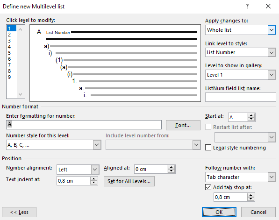
Task: Click the level list scroll up arrow
Action: click(20, 29)
